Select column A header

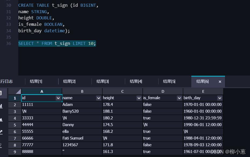click(42, 91)
